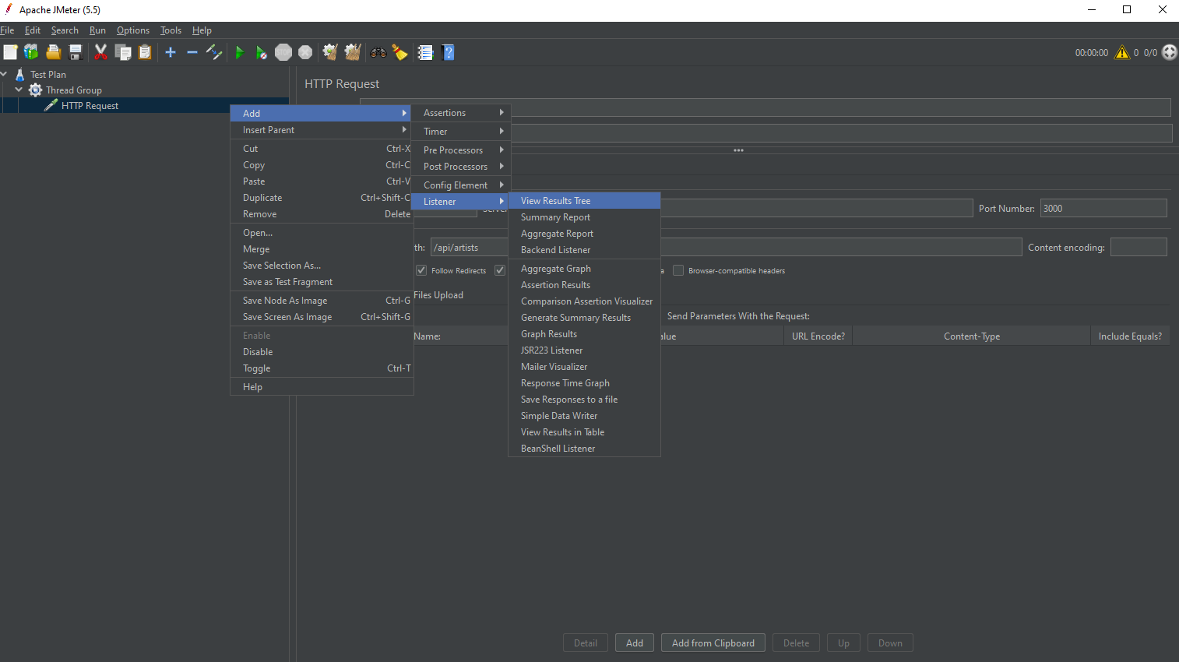Cut selection using scissors icon

100,52
